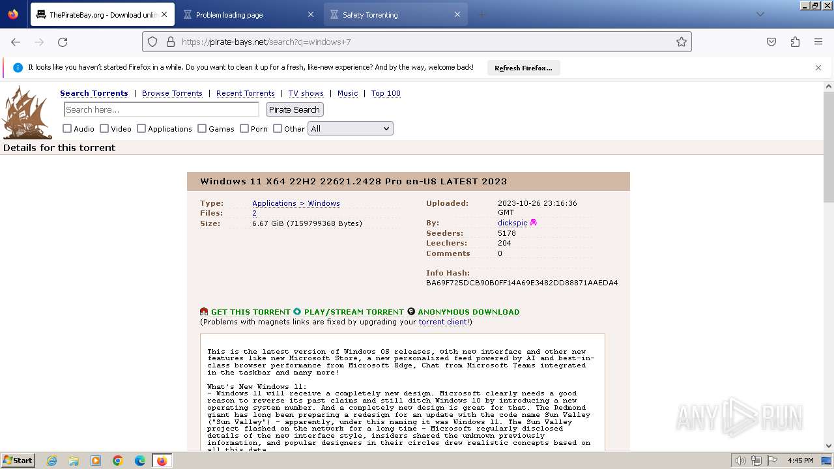Click the Anonymous Download globe icon
The width and height of the screenshot is (834, 469).
(411, 312)
